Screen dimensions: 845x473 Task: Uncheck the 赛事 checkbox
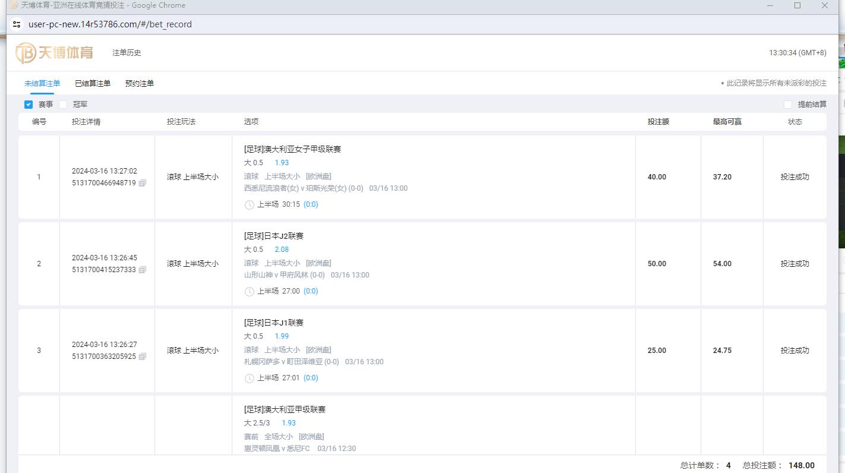point(29,105)
